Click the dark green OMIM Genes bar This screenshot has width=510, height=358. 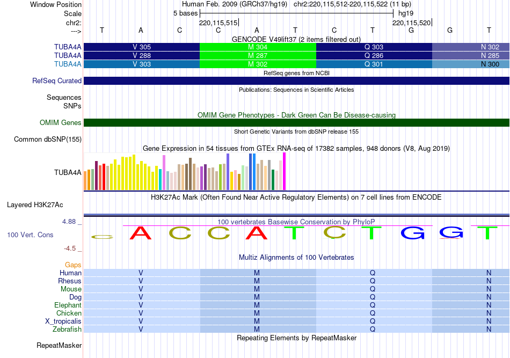297,122
